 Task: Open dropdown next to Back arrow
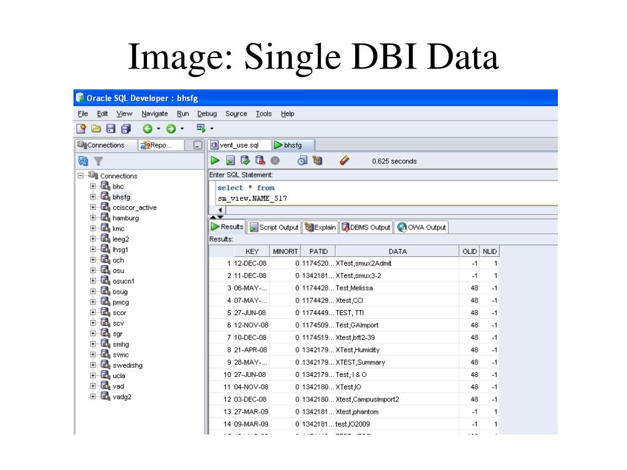click(x=159, y=129)
